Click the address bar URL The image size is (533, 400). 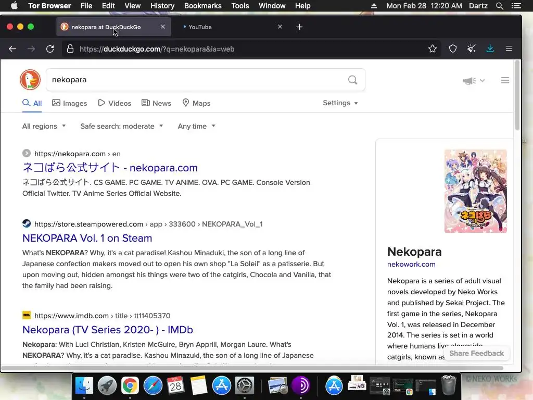tap(157, 49)
